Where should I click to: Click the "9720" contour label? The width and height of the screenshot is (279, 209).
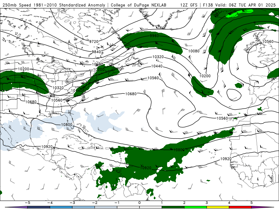(x=94, y=41)
